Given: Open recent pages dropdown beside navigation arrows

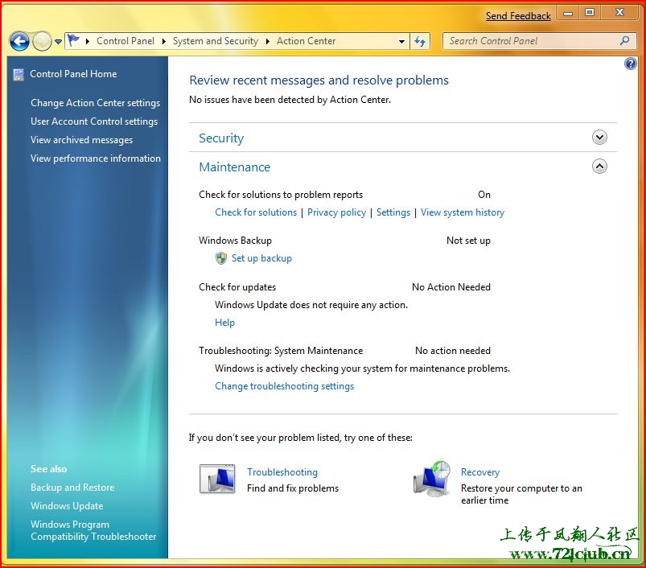Looking at the screenshot, I should [58, 42].
